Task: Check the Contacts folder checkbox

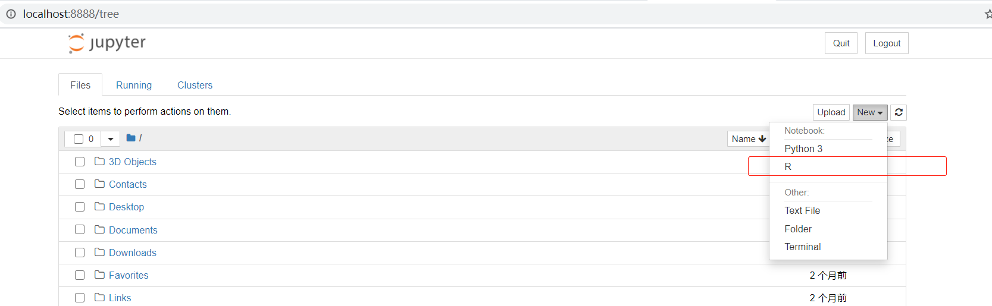Action: [x=80, y=184]
